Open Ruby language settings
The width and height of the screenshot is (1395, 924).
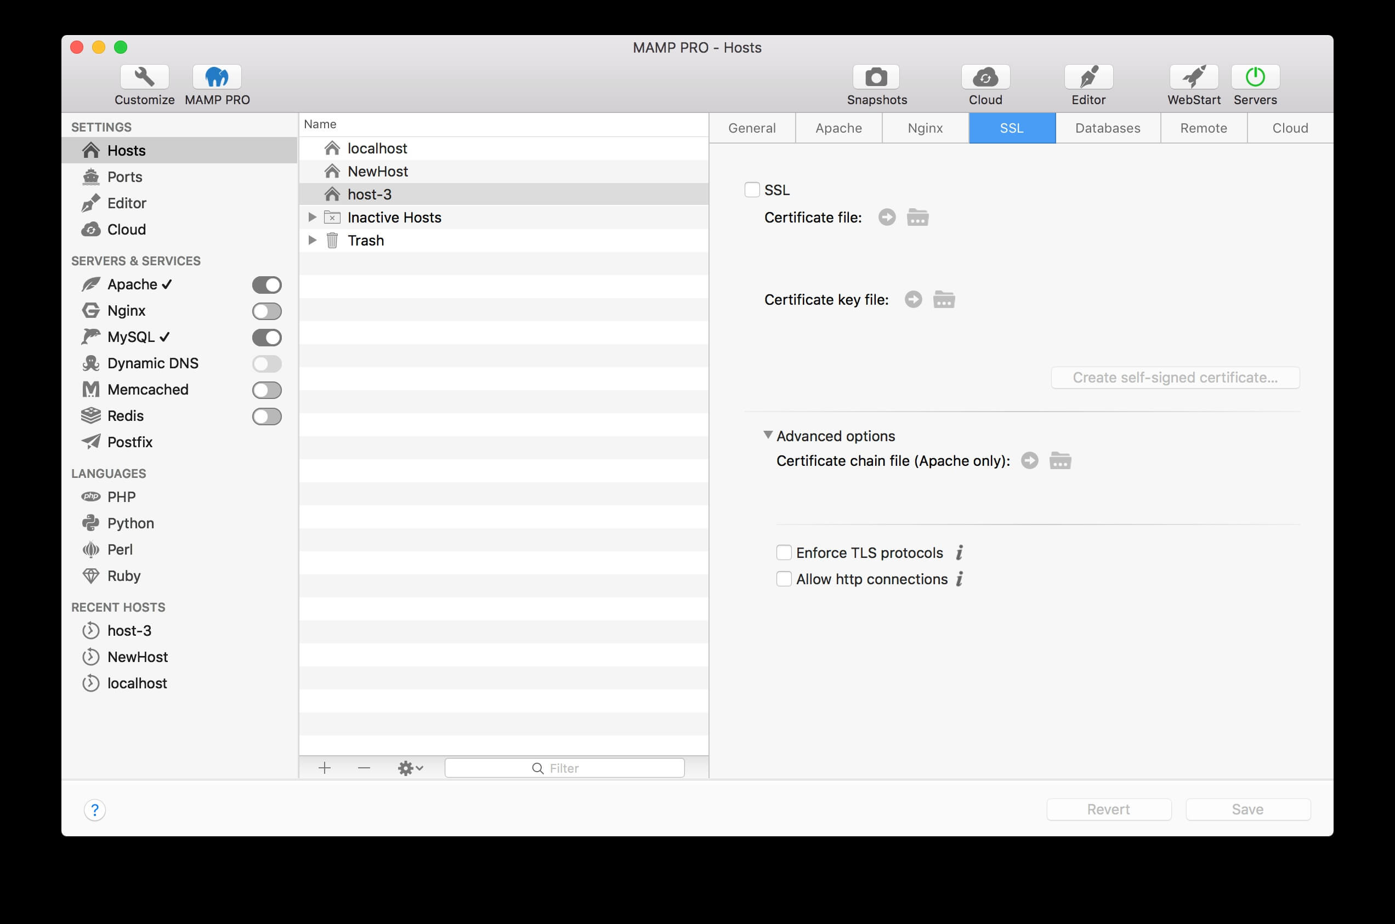click(179, 576)
